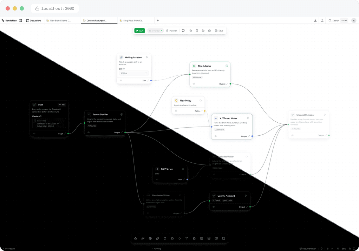Open the Skill dropdown showing 'Writing'

coord(134,73)
